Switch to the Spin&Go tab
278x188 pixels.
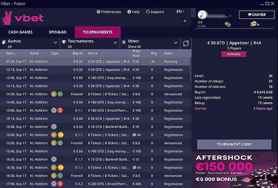(x=57, y=32)
